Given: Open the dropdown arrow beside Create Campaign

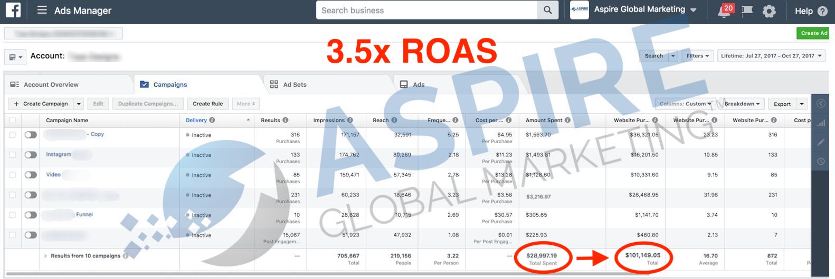Looking at the screenshot, I should pyautogui.click(x=79, y=104).
